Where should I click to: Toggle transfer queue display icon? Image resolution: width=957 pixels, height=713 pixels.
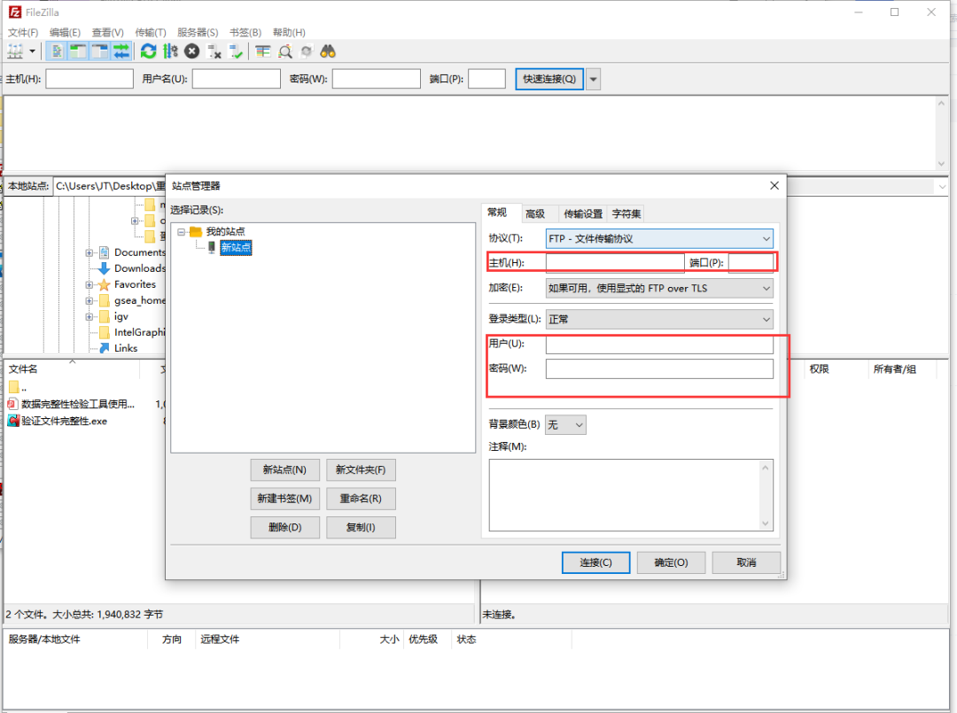pos(121,52)
